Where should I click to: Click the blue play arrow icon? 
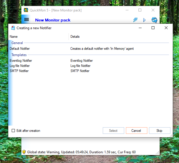[x=144, y=20]
